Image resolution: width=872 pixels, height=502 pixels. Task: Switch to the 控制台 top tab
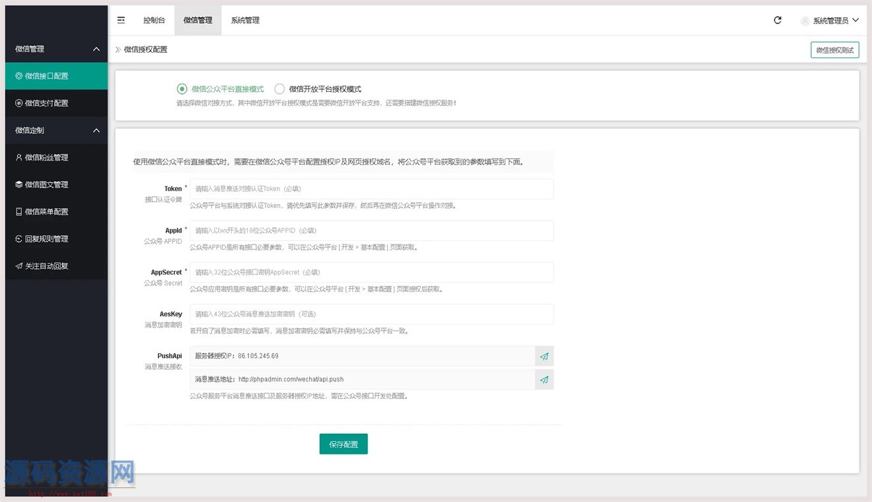pyautogui.click(x=154, y=20)
